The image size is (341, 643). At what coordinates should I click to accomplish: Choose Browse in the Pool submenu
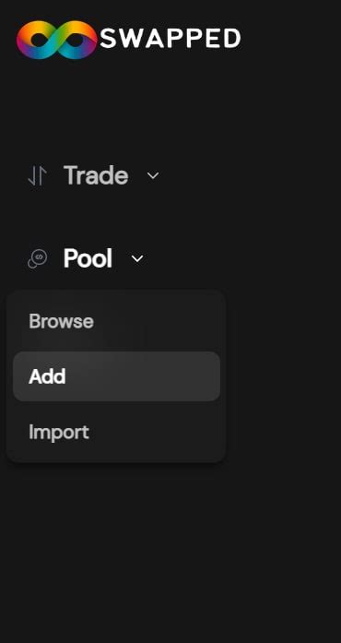click(x=117, y=321)
